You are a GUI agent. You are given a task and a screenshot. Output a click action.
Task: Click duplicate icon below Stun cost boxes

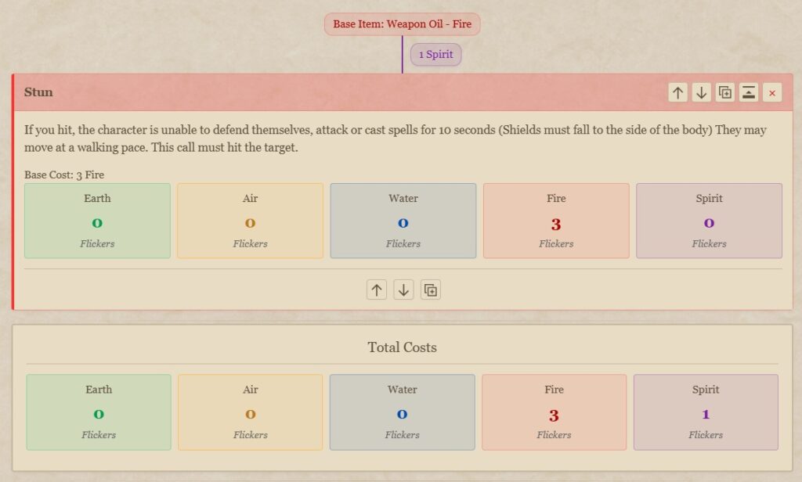(x=430, y=290)
